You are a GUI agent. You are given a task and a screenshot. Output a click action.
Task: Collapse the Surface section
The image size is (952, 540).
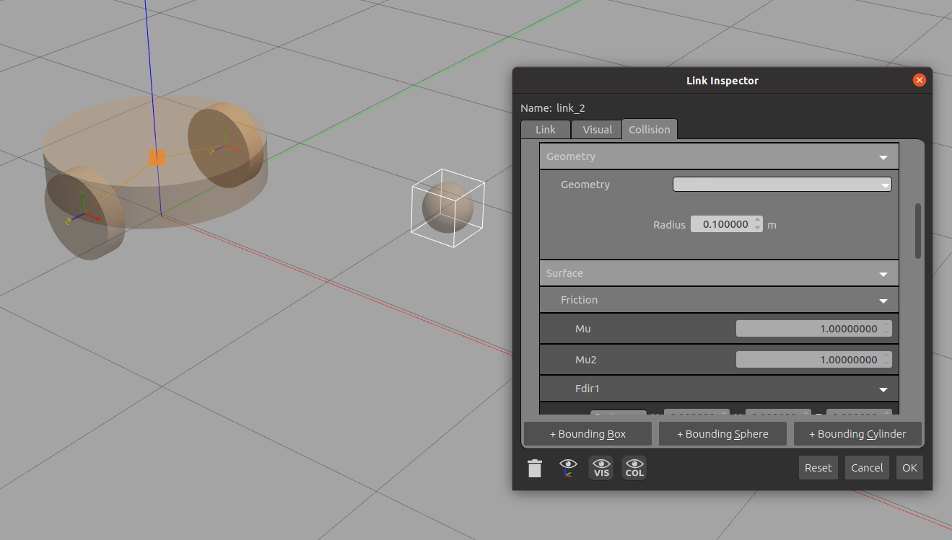(883, 274)
